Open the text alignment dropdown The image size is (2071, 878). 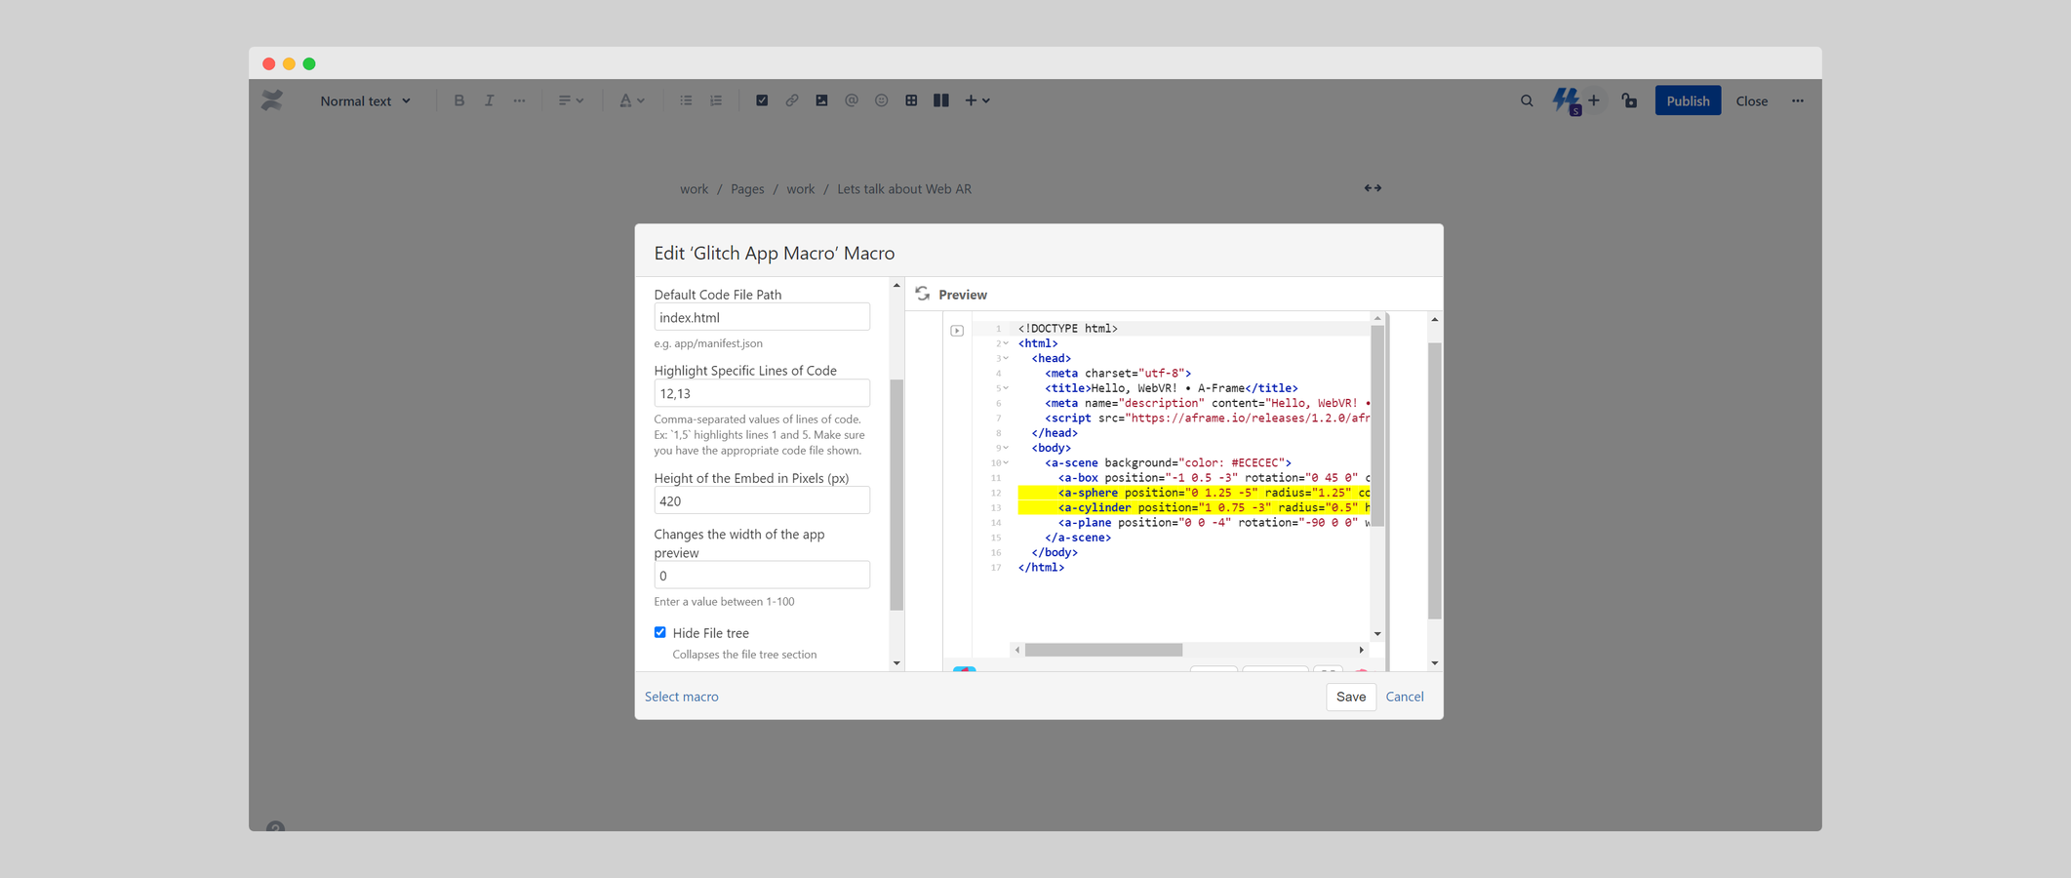571,100
